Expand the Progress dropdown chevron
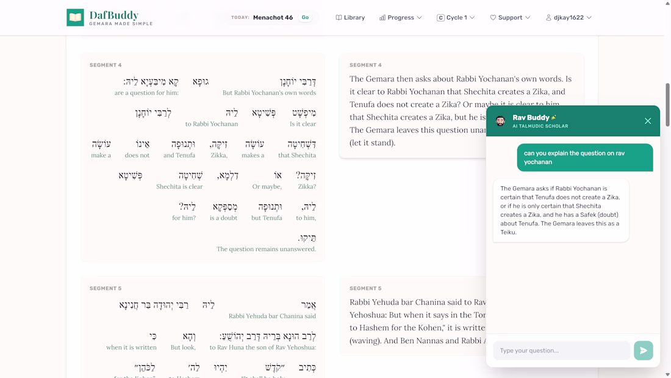The height and width of the screenshot is (378, 671). coord(420,18)
